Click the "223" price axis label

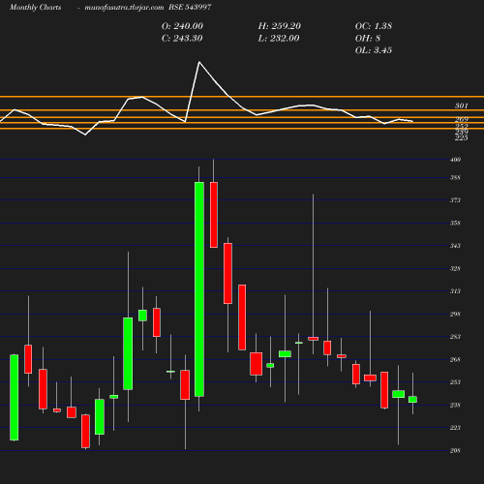pos(455,428)
